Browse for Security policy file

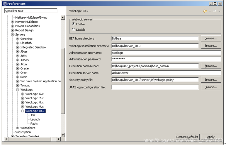pos(211,80)
